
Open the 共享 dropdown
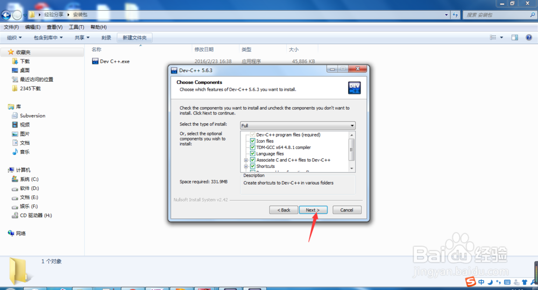click(82, 38)
